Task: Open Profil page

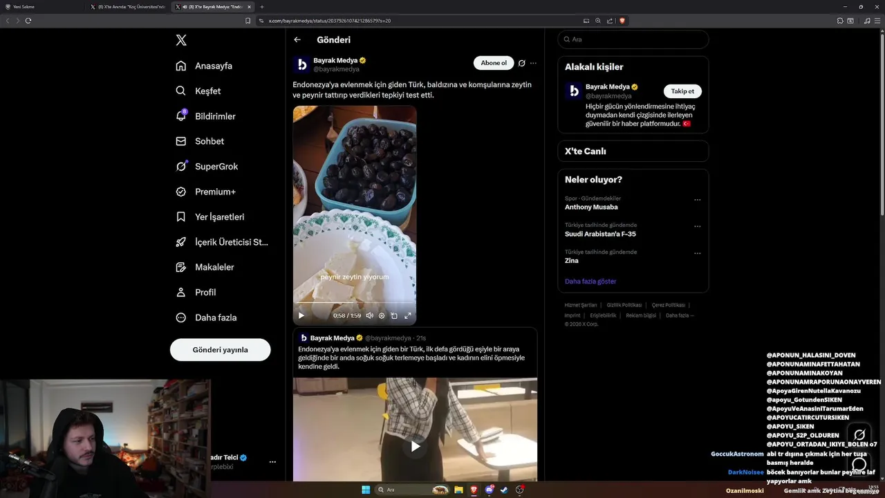Action: click(x=196, y=292)
